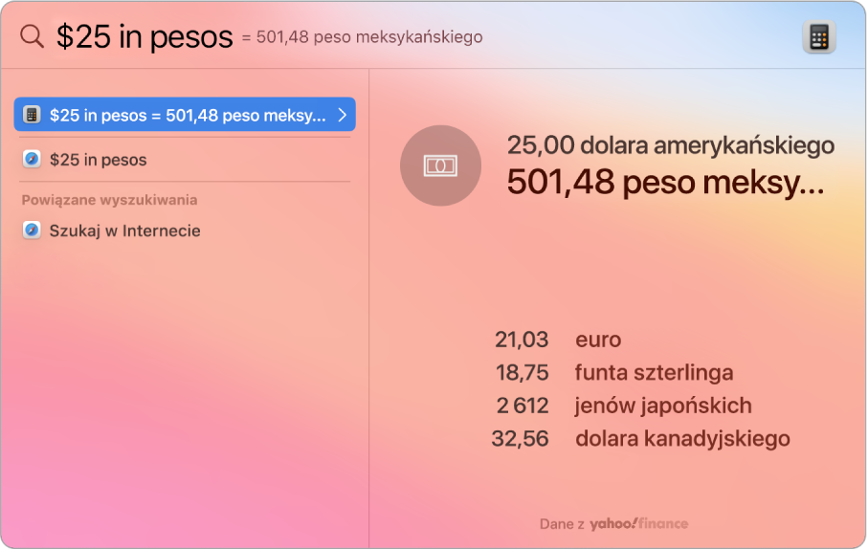Choose "Szukaj w Internecie" result

[185, 231]
